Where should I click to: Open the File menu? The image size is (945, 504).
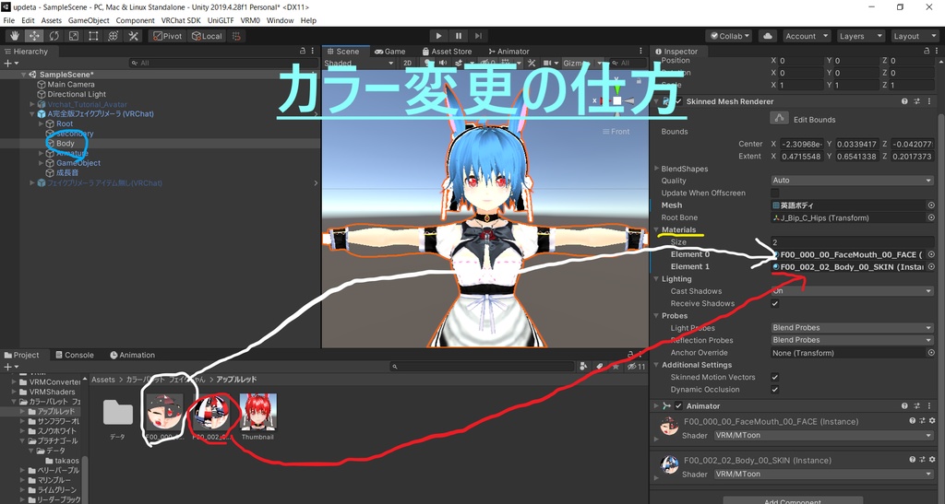(x=9, y=20)
